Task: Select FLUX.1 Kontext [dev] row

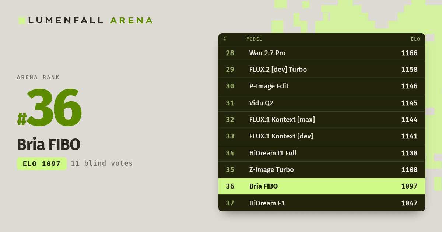Action: [x=322, y=136]
